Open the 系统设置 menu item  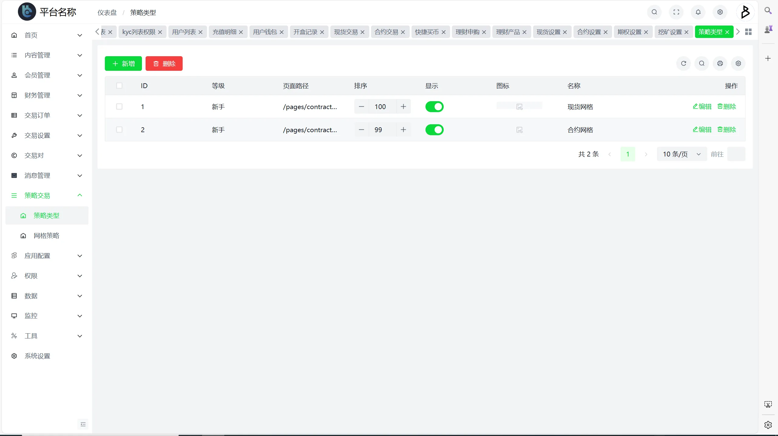click(x=47, y=356)
